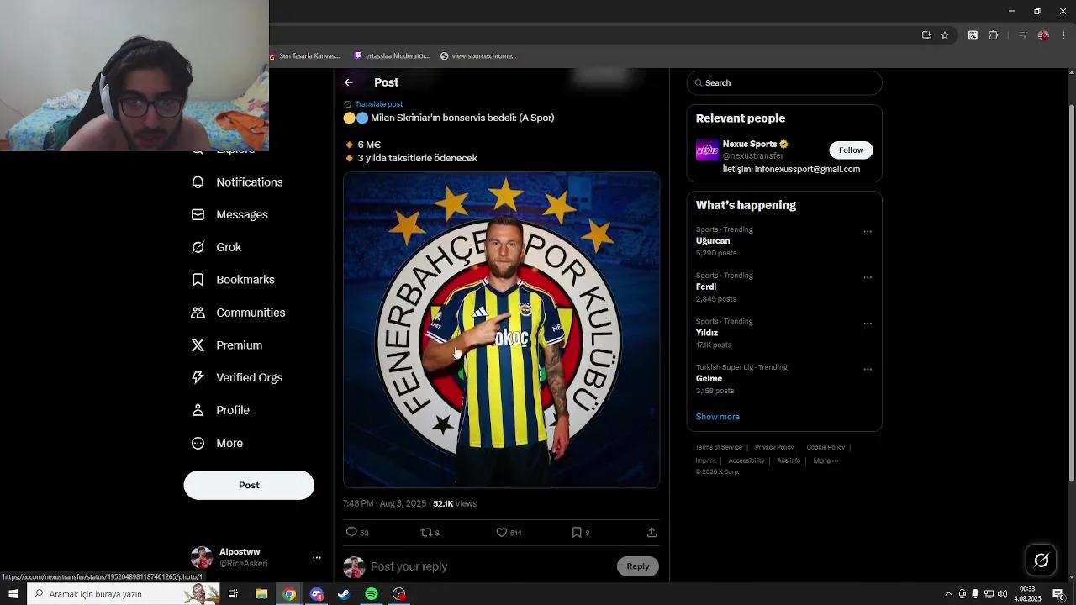Click the white Post button
Viewport: 1076px width, 605px height.
point(249,485)
